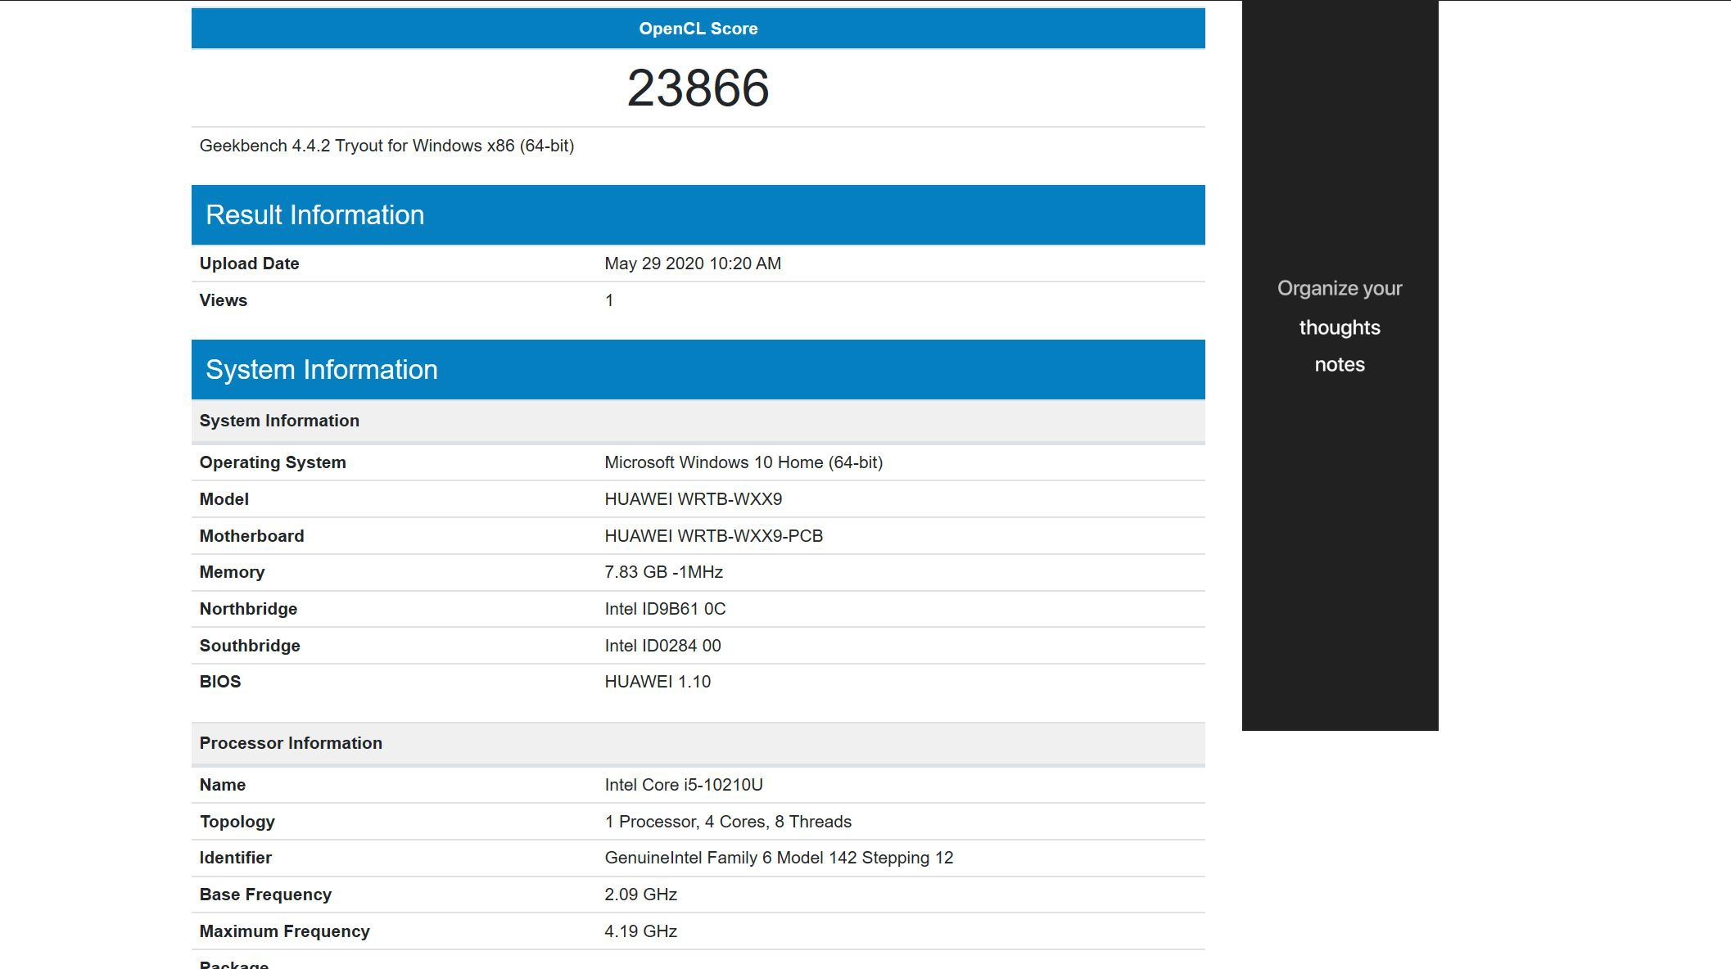Select the Intel ID0284 00 value
The height and width of the screenshot is (969, 1731).
tap(662, 646)
